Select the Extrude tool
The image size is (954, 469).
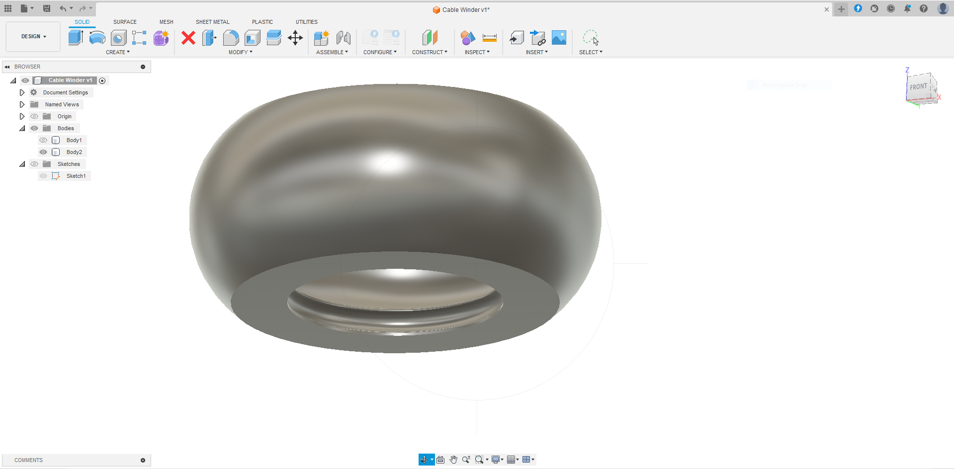[x=76, y=38]
